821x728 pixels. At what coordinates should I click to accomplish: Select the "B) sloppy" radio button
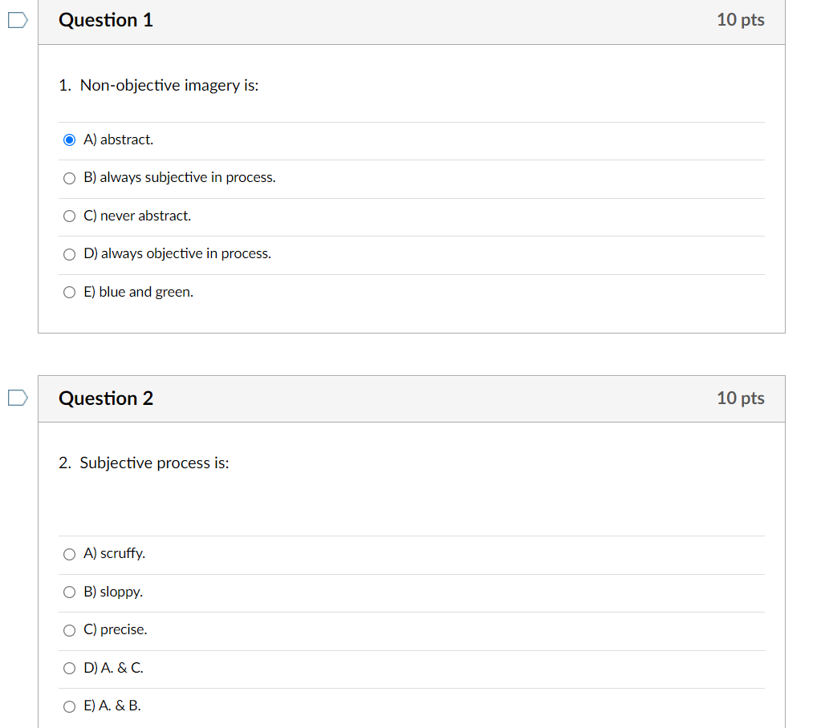pyautogui.click(x=69, y=592)
